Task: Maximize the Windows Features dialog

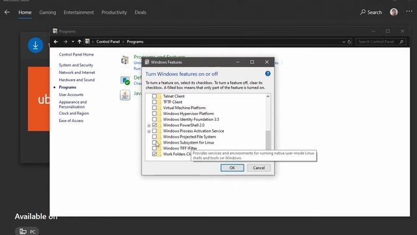Action: [252, 62]
